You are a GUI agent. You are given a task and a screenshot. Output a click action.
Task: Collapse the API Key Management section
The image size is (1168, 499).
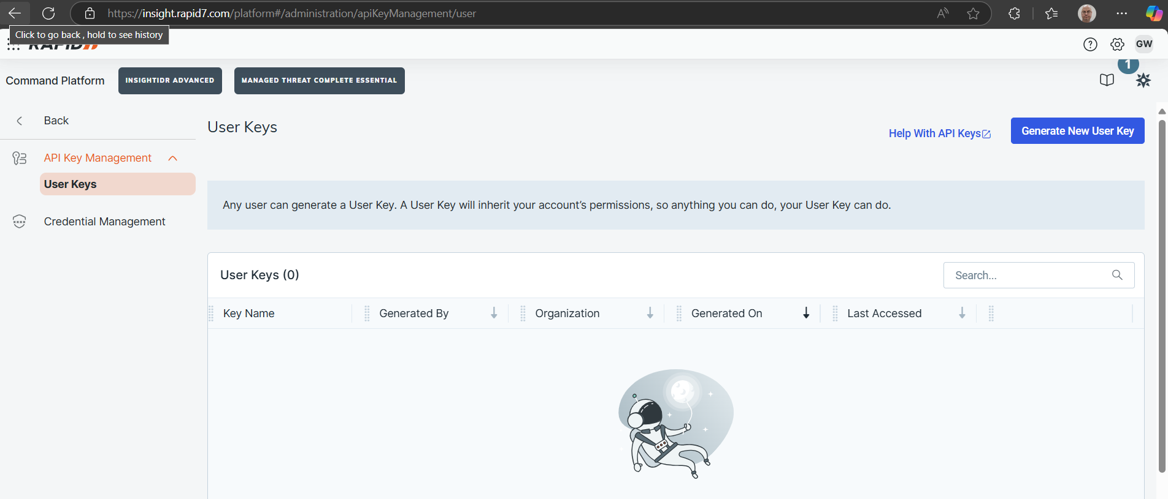pyautogui.click(x=173, y=159)
